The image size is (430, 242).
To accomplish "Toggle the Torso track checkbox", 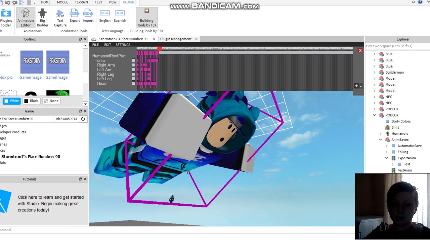I will 133,61.
